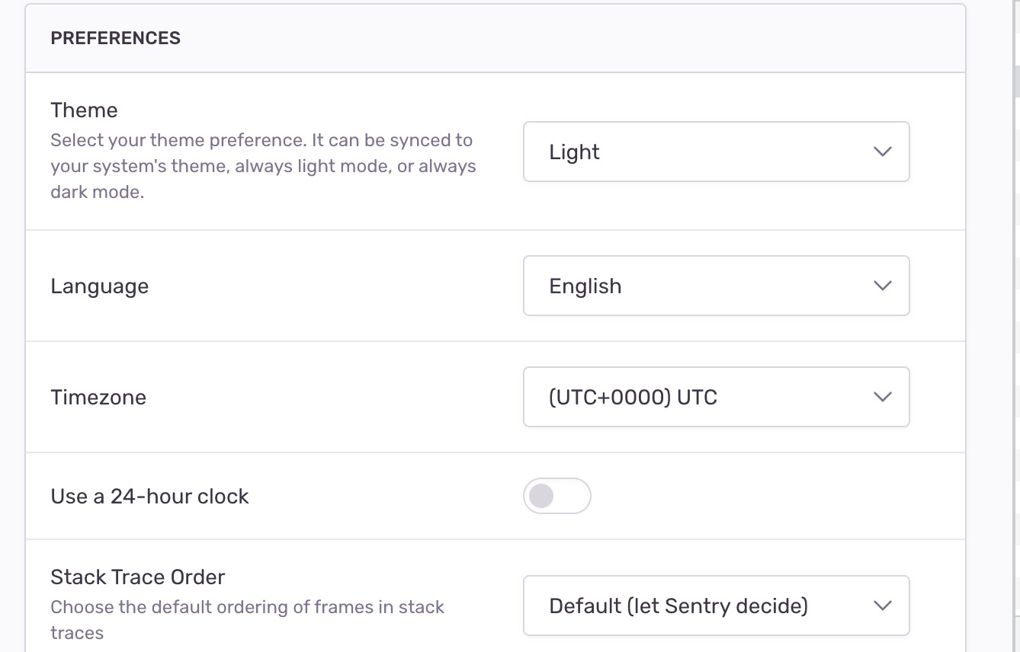Toggle 'Use a 24-hour clock' off

[x=557, y=496]
